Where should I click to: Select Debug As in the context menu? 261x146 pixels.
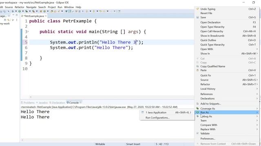coord(226,116)
